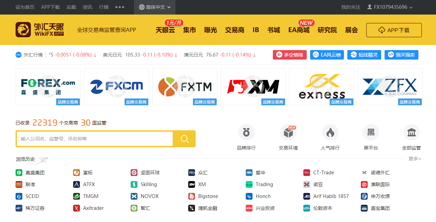This screenshot has width=436, height=222.
Task: Click the 强买强卖 button
Action: (401, 55)
